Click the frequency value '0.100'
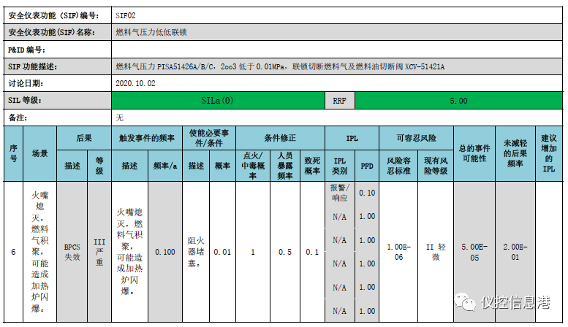This screenshot has width=568, height=327. click(x=165, y=252)
